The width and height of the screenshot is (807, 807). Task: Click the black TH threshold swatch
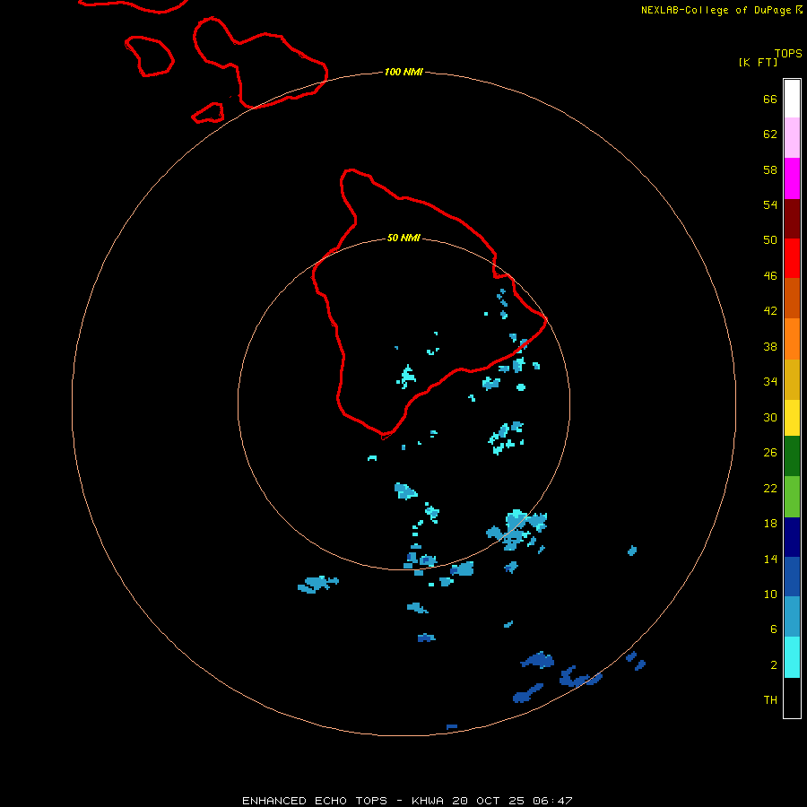coord(792,698)
